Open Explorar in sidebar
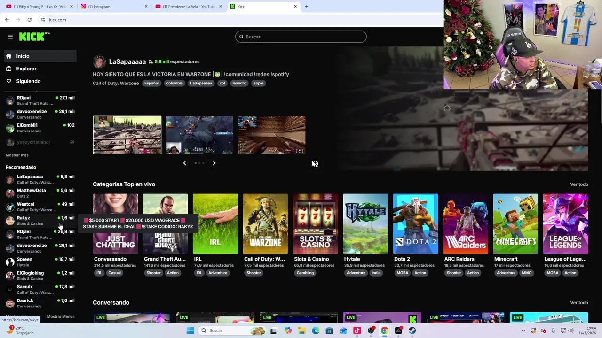This screenshot has width=602, height=338. (40, 69)
